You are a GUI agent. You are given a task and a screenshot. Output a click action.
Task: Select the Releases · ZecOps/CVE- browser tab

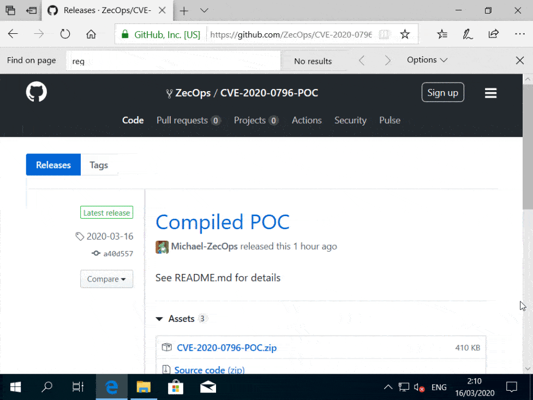(x=107, y=10)
